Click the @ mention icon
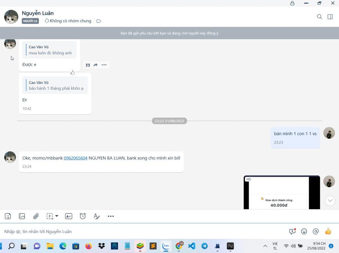Screen dimensions: 339x253 (316, 231)
